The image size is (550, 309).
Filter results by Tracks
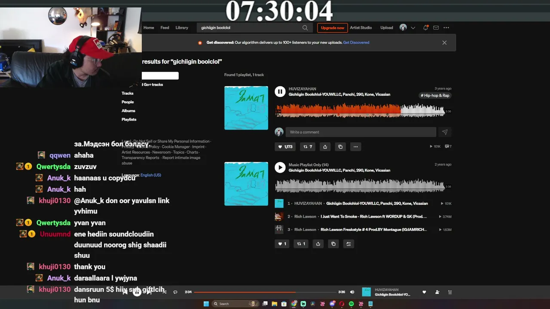pos(128,94)
